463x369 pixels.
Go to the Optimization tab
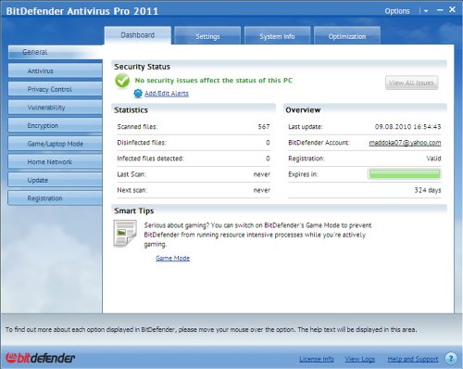pos(347,36)
